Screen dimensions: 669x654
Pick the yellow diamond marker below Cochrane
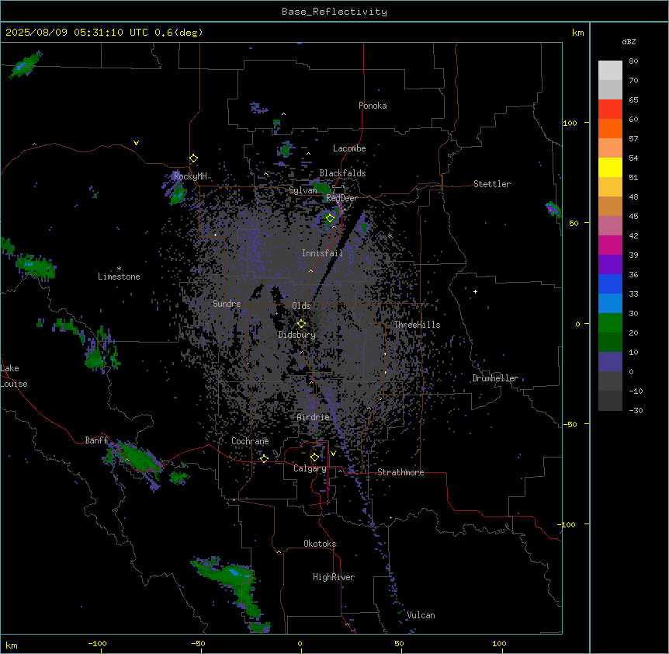tap(264, 458)
